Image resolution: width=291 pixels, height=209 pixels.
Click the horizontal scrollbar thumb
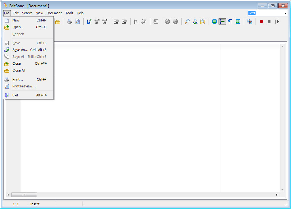tap(24, 195)
